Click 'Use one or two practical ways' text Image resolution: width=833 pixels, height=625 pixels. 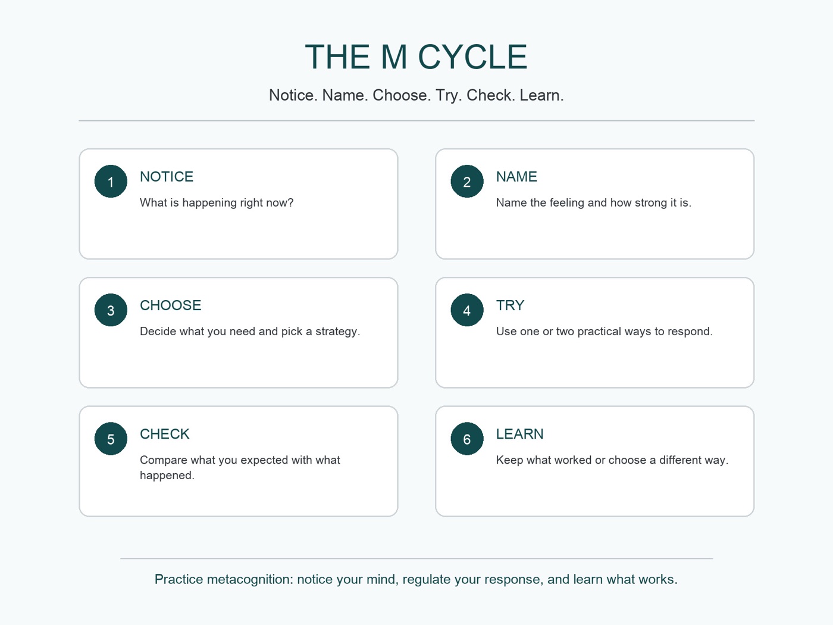coord(605,332)
